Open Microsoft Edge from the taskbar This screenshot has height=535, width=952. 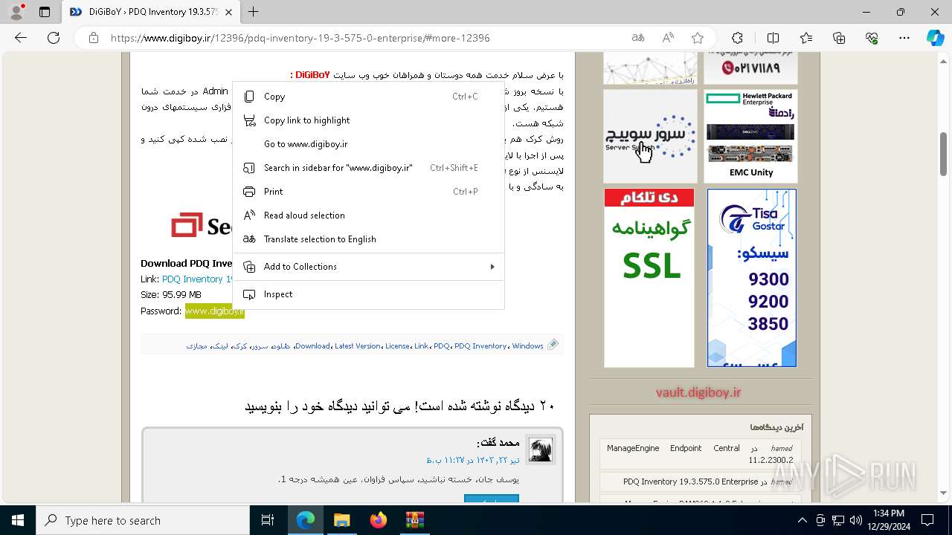(306, 520)
